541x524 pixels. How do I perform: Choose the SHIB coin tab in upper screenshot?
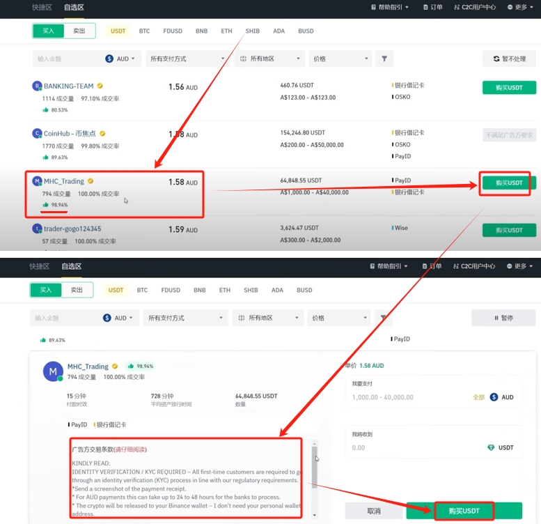pos(252,31)
